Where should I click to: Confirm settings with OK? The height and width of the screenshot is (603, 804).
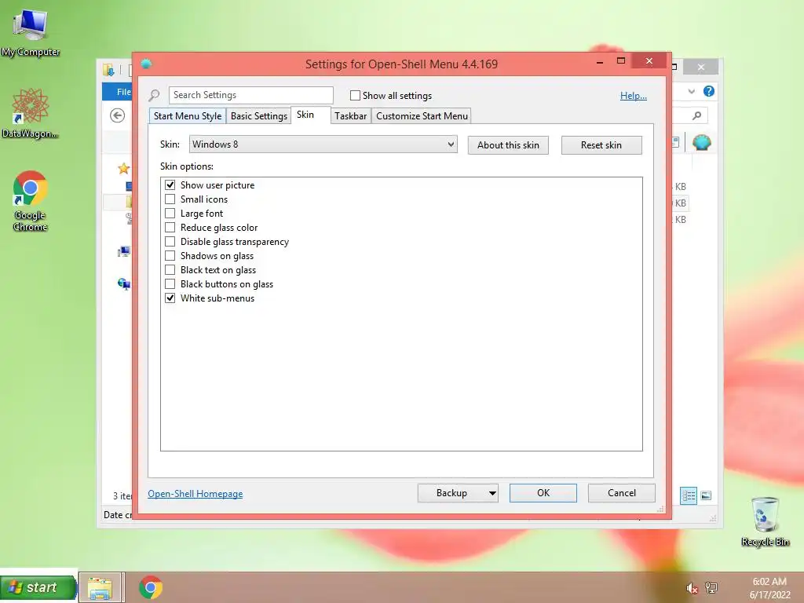pos(543,493)
